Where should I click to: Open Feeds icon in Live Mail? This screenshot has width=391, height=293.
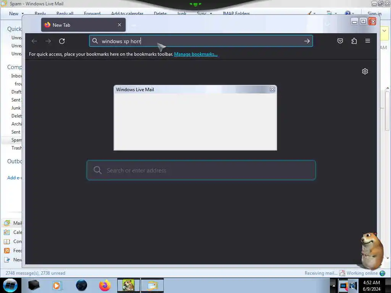7,250
